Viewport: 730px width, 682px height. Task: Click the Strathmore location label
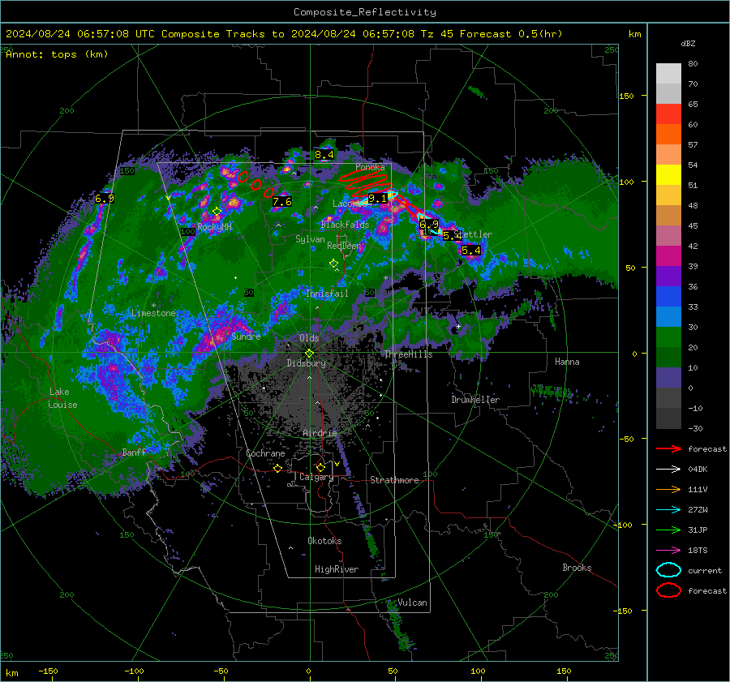pyautogui.click(x=394, y=480)
